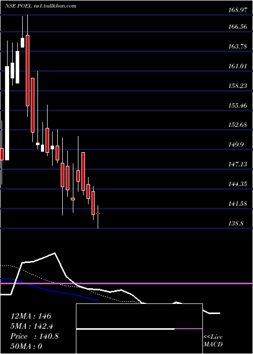Click the 5MA : 142.4 reading
Screen dimensions: 253x354
click(x=33, y=326)
